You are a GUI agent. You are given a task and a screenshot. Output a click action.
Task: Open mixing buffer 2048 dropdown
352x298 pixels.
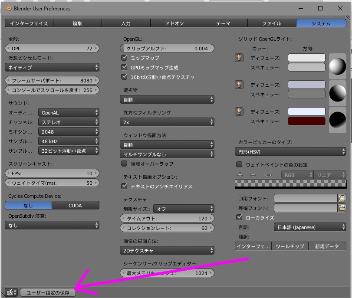69,132
